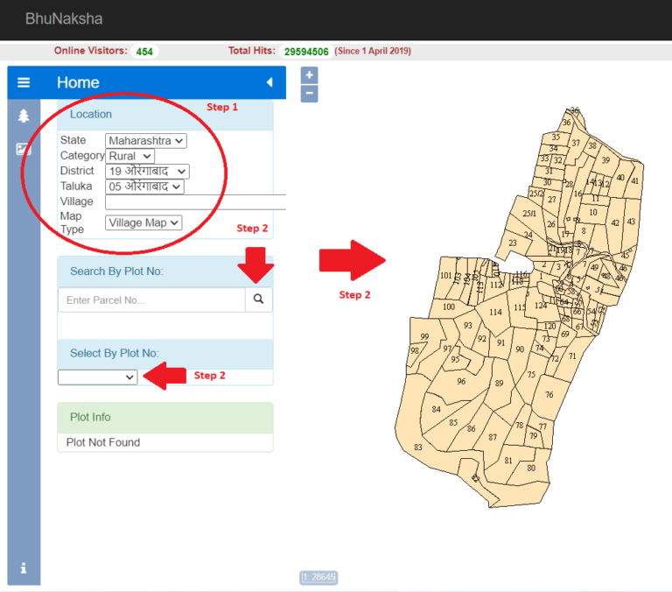
Task: Open Select By Plot No dropdown
Action: (98, 377)
